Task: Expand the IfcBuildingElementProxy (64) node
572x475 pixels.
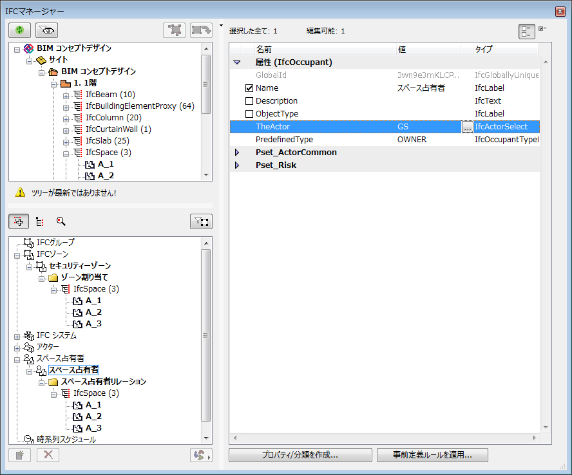Action: [x=66, y=107]
